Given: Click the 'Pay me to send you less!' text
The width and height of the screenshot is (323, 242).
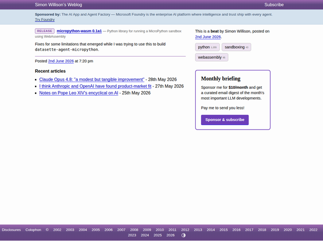Looking at the screenshot, I should click(223, 108).
